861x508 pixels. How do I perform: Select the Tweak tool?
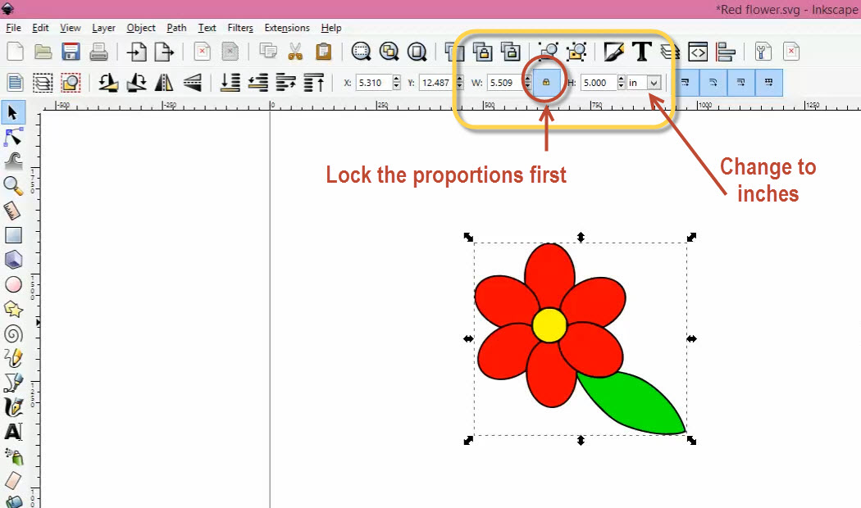coord(13,161)
